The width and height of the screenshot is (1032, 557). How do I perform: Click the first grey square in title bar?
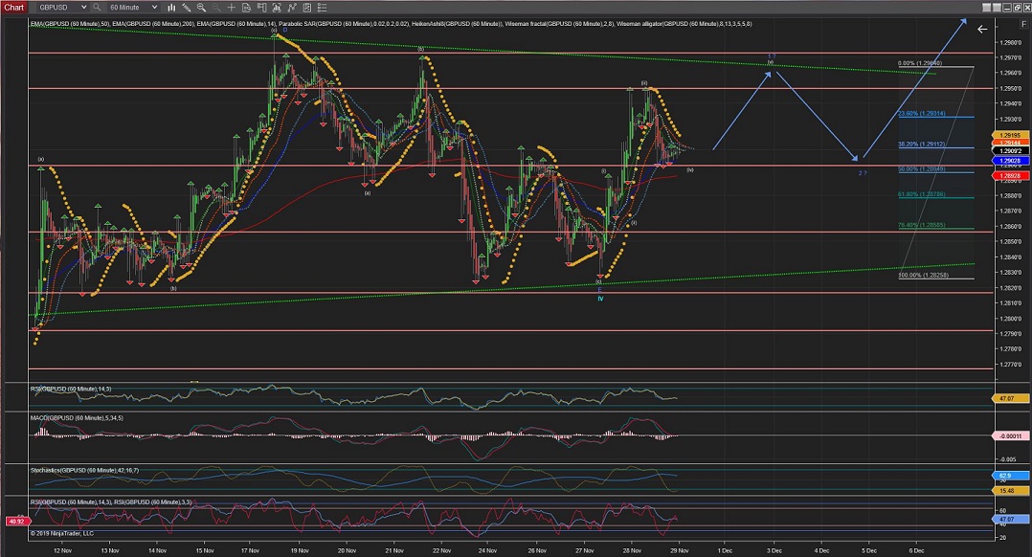987,8
